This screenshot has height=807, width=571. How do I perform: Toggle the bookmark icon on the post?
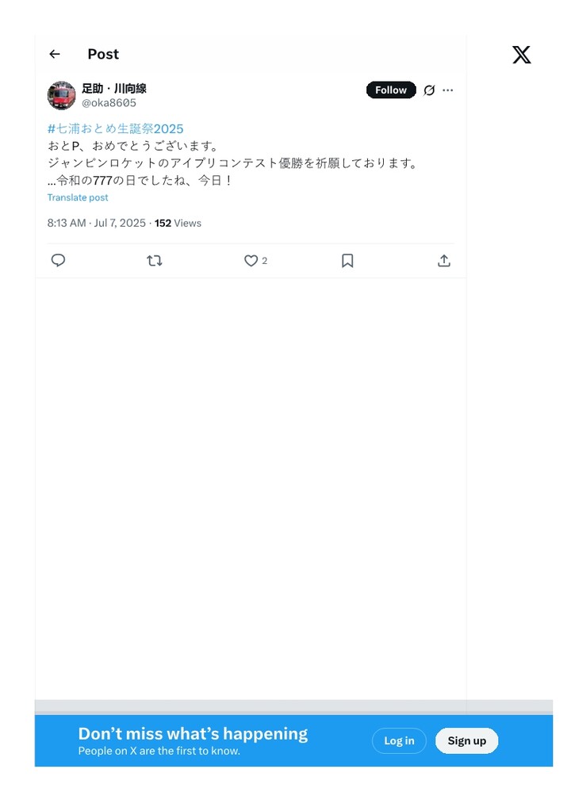coord(347,261)
